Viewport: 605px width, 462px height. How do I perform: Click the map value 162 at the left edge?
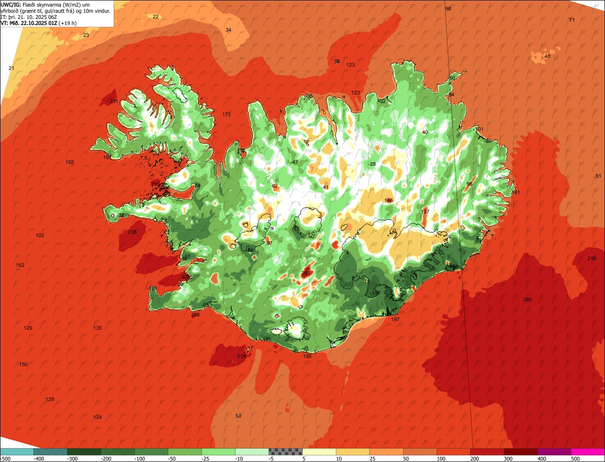coord(20,265)
